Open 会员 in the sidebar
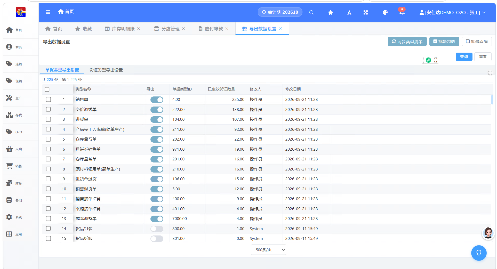The height and width of the screenshot is (269, 497). (x=21, y=47)
